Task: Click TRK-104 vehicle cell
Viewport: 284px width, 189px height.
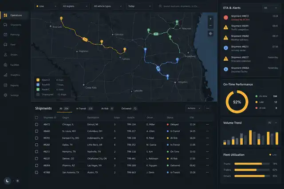Action: point(131,125)
